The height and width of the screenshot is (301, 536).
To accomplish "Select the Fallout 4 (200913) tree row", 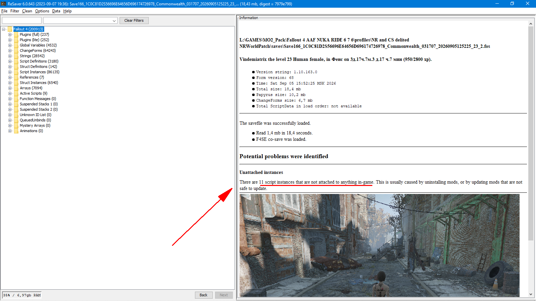I will pos(28,29).
